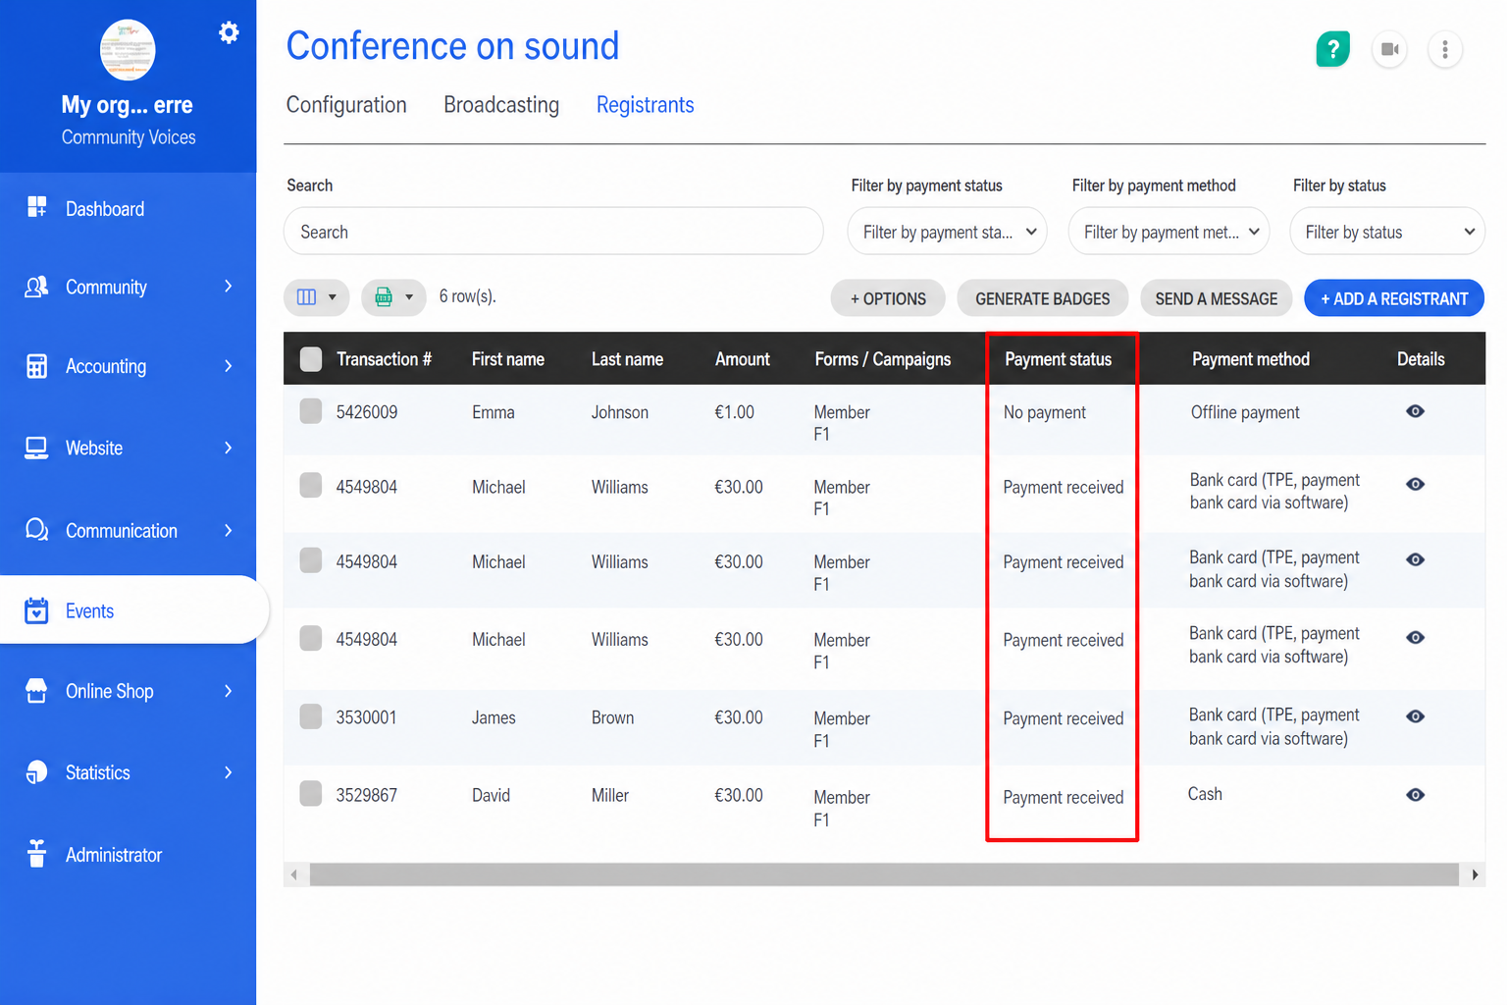Image resolution: width=1507 pixels, height=1005 pixels.
Task: Click the Generate Badges button
Action: pyautogui.click(x=1043, y=298)
